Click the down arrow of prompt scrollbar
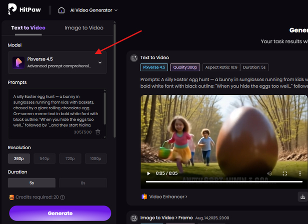This screenshot has height=224, width=308. pyautogui.click(x=104, y=137)
